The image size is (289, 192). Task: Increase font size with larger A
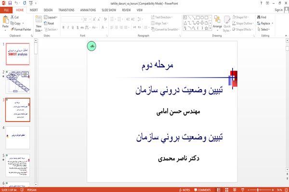94,19
